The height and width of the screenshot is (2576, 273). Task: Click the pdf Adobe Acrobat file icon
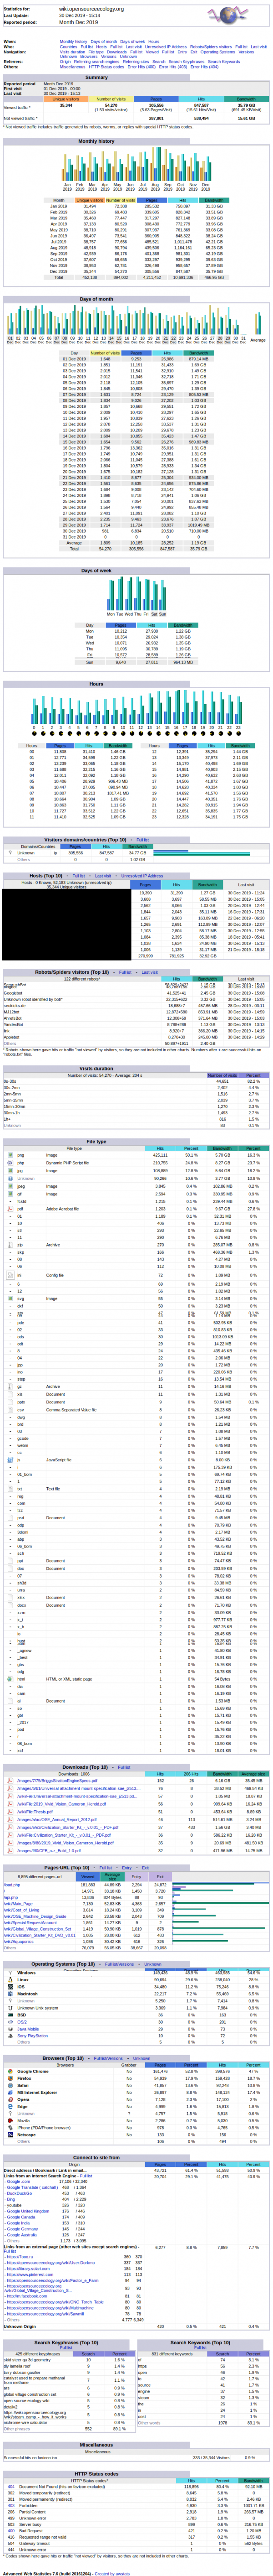pyautogui.click(x=10, y=1209)
